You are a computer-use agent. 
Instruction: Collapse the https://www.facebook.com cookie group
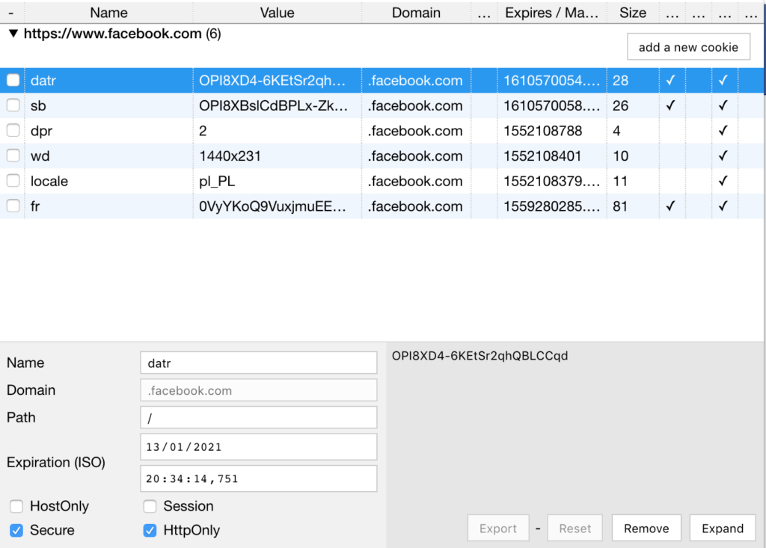tap(13, 34)
